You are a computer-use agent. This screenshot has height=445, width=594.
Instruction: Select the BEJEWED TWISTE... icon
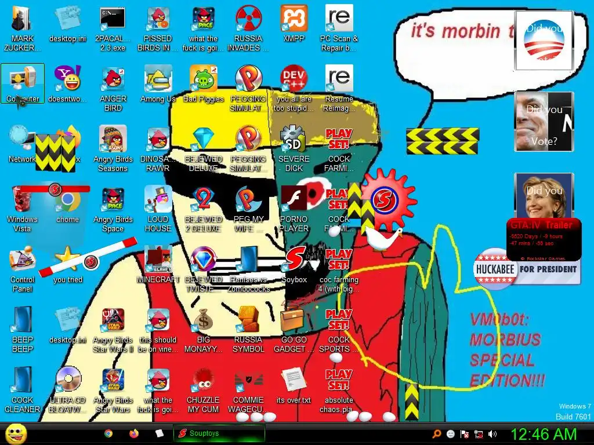[203, 269]
